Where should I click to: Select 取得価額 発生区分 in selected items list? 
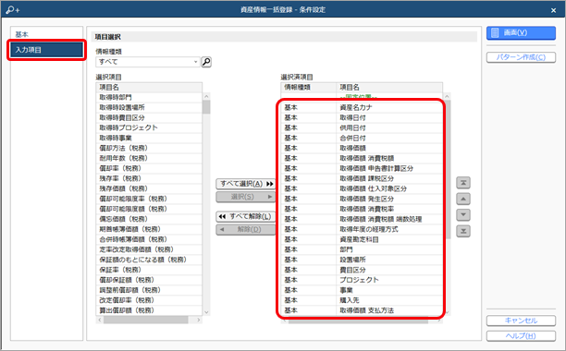click(362, 199)
